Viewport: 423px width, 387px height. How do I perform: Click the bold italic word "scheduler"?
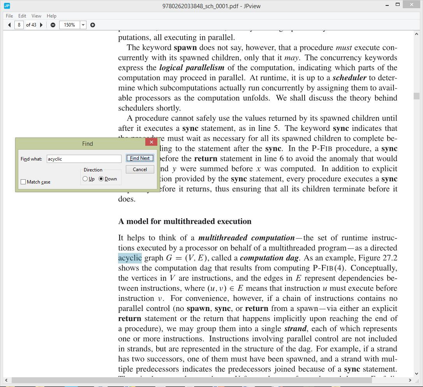coord(349,78)
